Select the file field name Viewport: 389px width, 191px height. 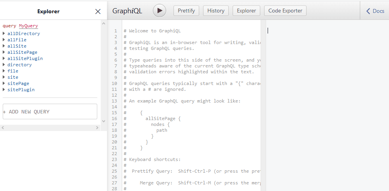(x=13, y=71)
